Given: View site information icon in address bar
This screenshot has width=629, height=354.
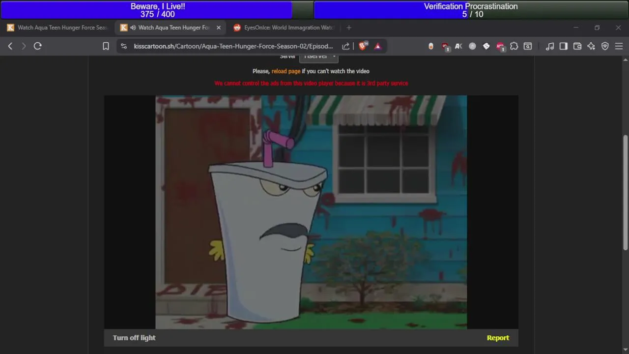Looking at the screenshot, I should click(124, 46).
